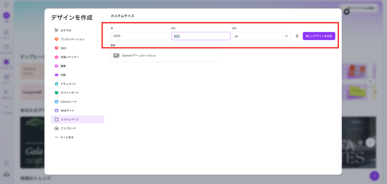Image resolution: width=387 pixels, height=184 pixels.
Task: Open the px unit dropdown
Action: [262, 36]
